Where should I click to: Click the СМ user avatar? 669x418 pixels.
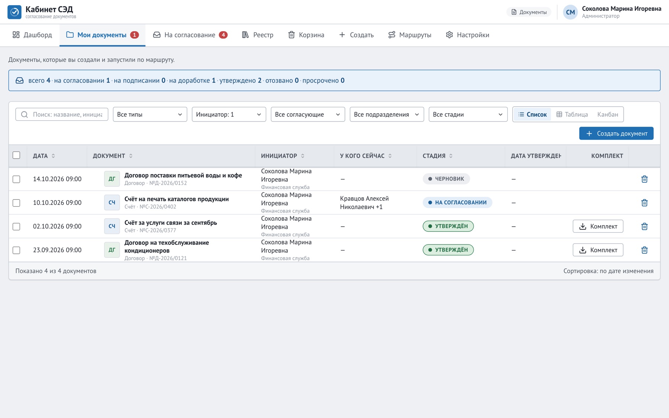pos(570,12)
